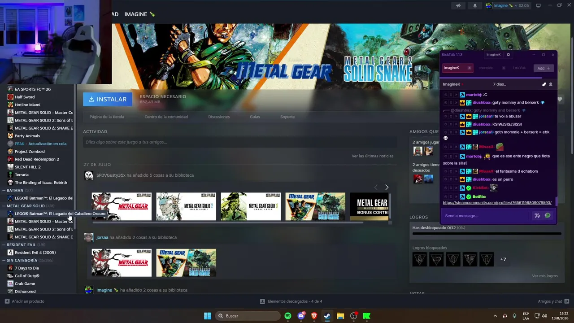This screenshot has width=574, height=323.
Task: Collapse the RESIDENT EVIL category
Action: pos(4,244)
